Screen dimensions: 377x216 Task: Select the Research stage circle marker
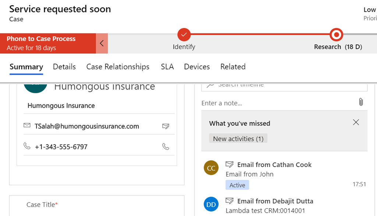[336, 35]
